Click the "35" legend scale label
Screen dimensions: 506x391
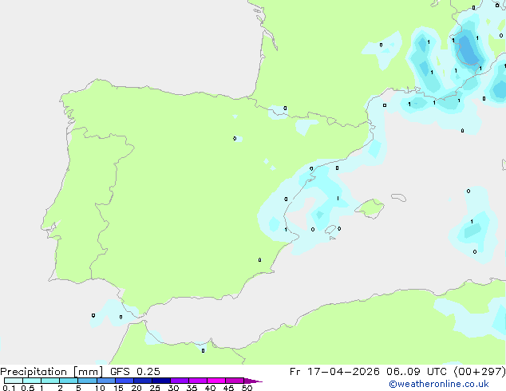click(192, 388)
